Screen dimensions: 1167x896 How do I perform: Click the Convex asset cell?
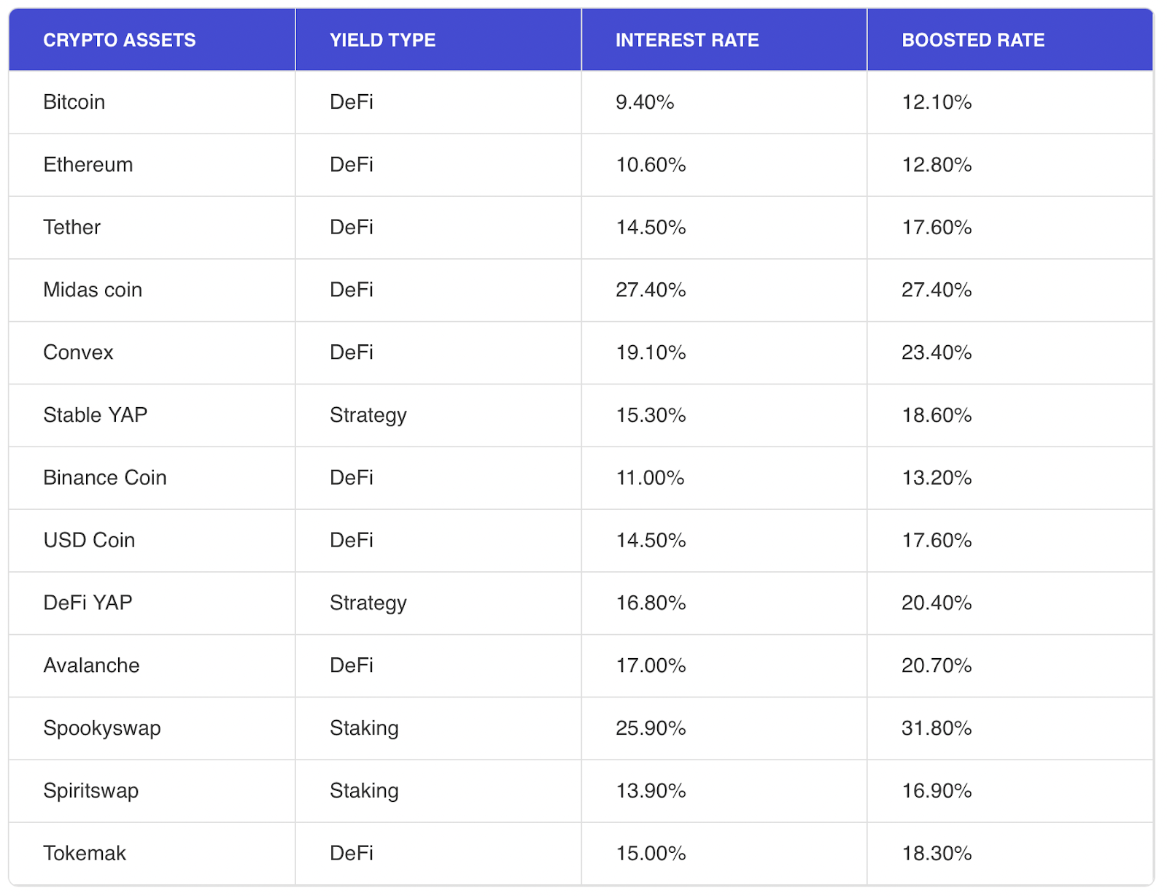pyautogui.click(x=79, y=352)
